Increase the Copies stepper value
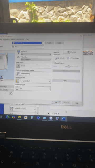Screen dimensions: 95x168 69,52
